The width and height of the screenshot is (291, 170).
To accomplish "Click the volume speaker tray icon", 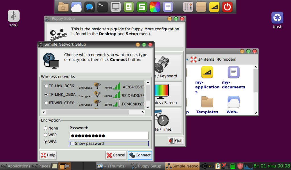I will pyautogui.click(x=203, y=166).
